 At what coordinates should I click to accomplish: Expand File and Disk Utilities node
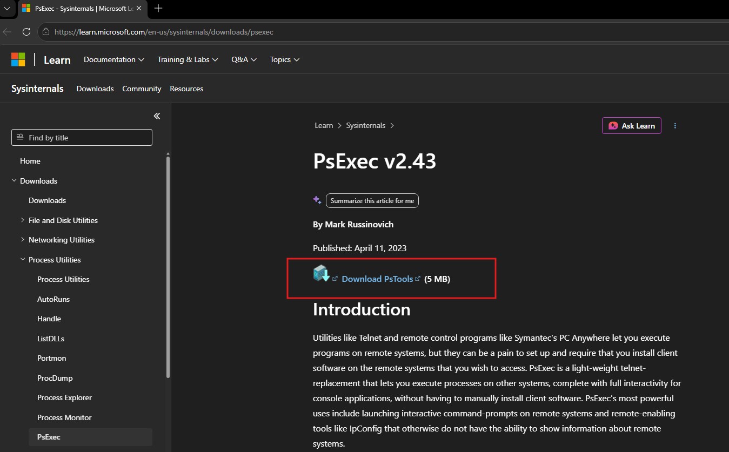coord(23,220)
